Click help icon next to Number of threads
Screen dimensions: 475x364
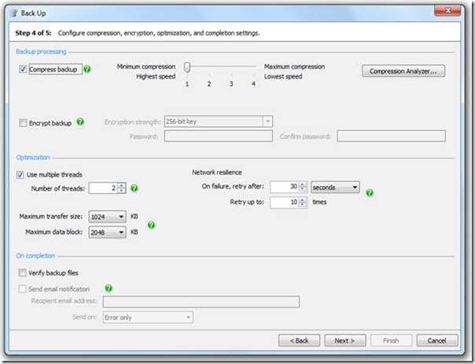click(134, 188)
